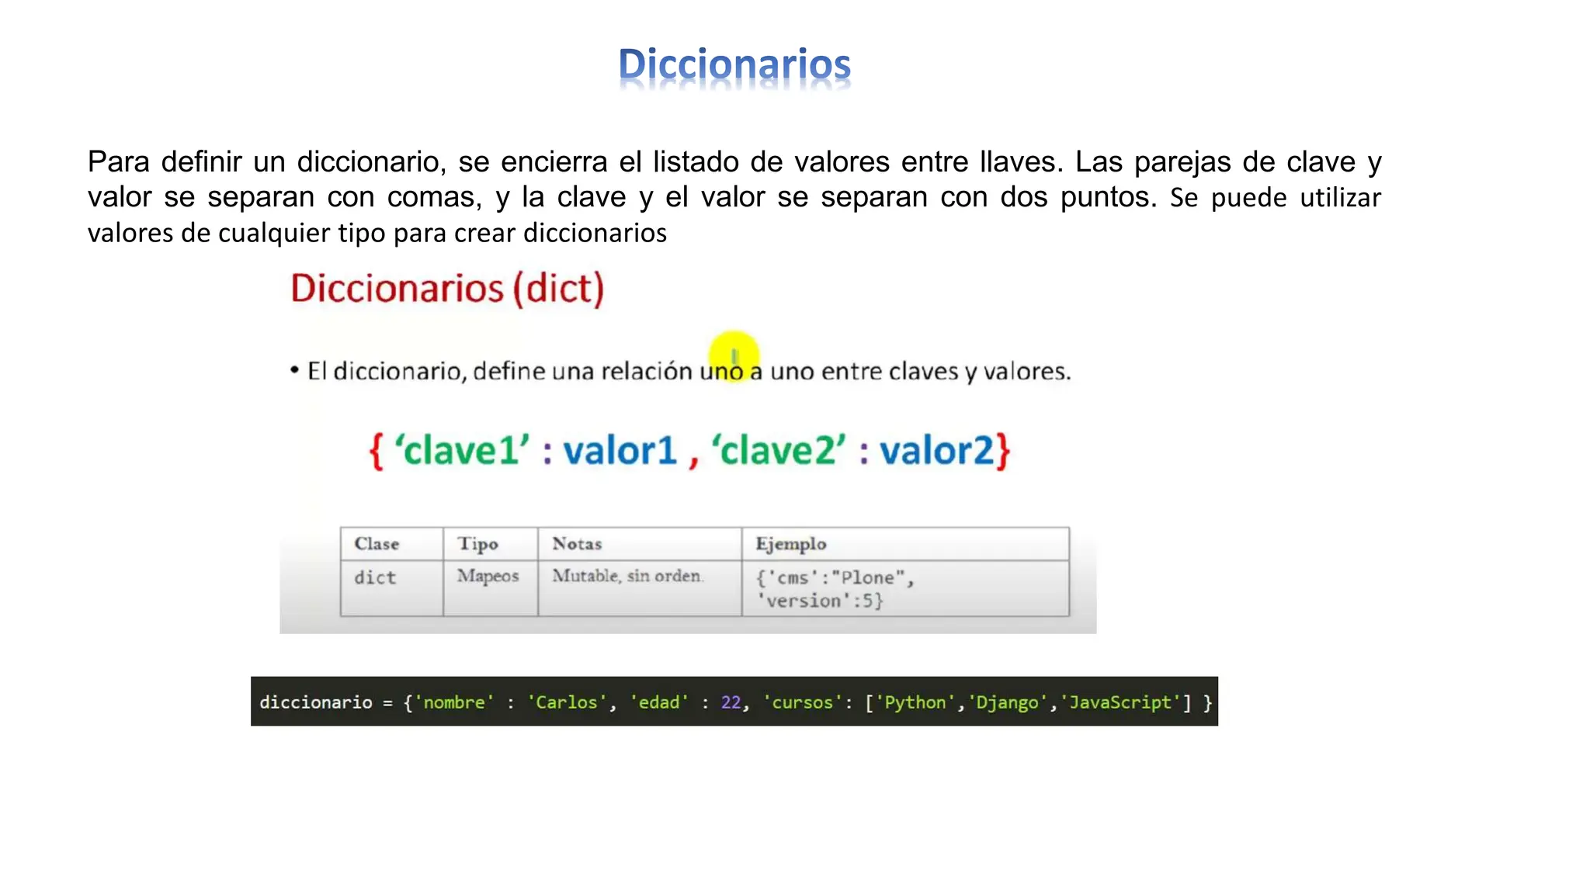Viewport: 1590px width, 894px height.
Task: Click the 'cursos' key in the code
Action: pos(803,702)
